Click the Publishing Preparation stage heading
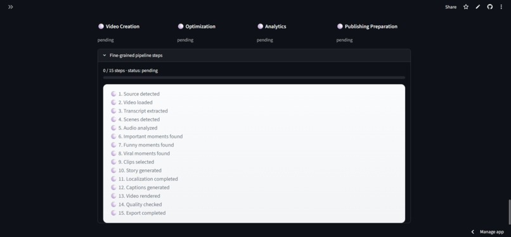This screenshot has height=237, width=511. click(371, 27)
